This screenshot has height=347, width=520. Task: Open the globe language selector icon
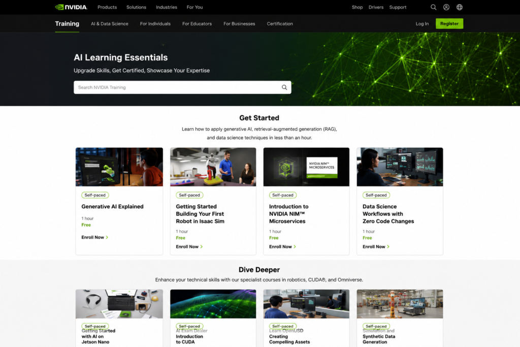(x=459, y=7)
